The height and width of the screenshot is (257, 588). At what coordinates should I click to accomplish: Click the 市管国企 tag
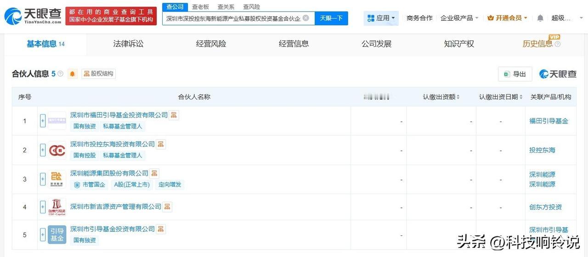point(90,184)
